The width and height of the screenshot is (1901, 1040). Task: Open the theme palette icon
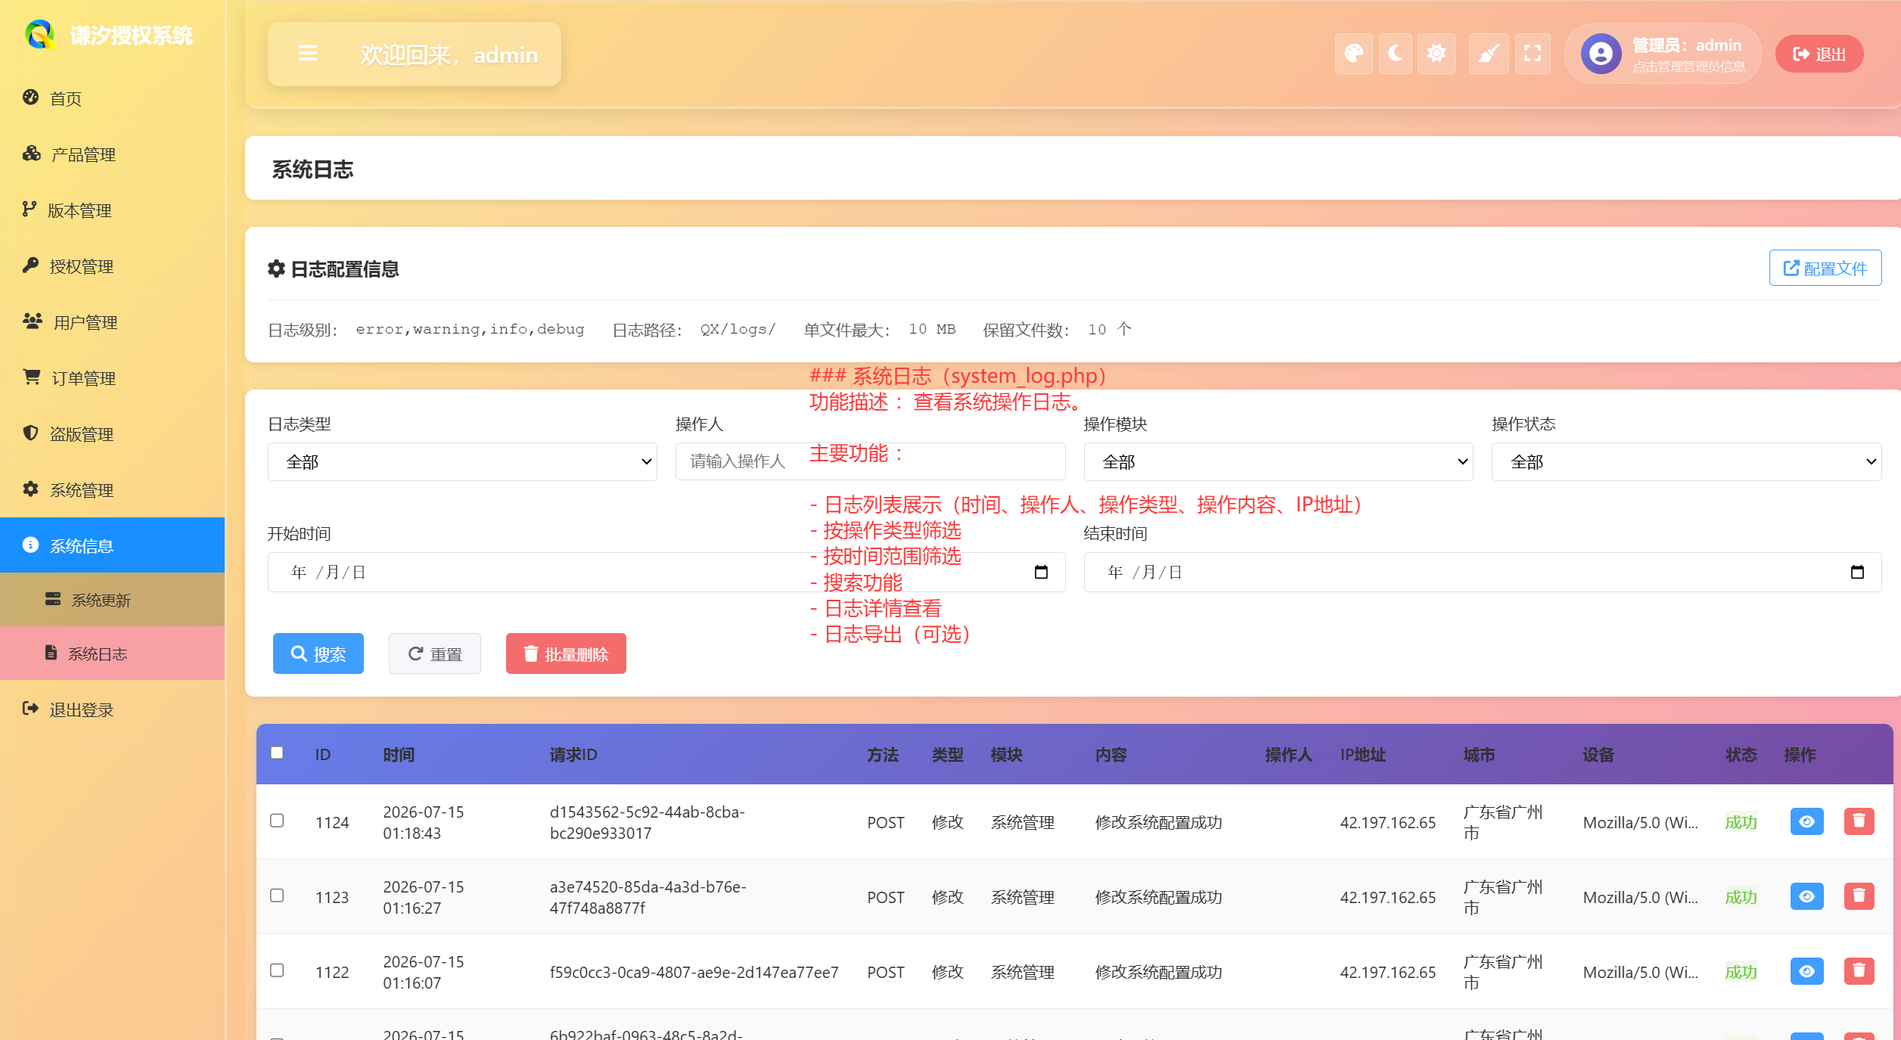tap(1353, 54)
